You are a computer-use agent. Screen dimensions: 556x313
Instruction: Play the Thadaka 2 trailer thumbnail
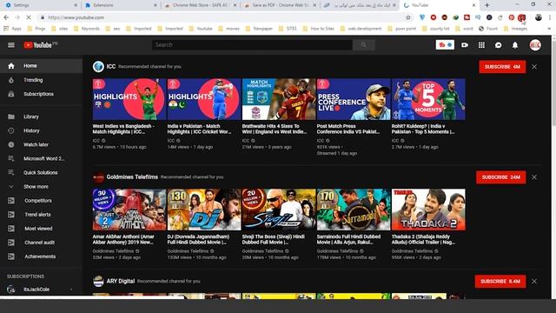428,210
